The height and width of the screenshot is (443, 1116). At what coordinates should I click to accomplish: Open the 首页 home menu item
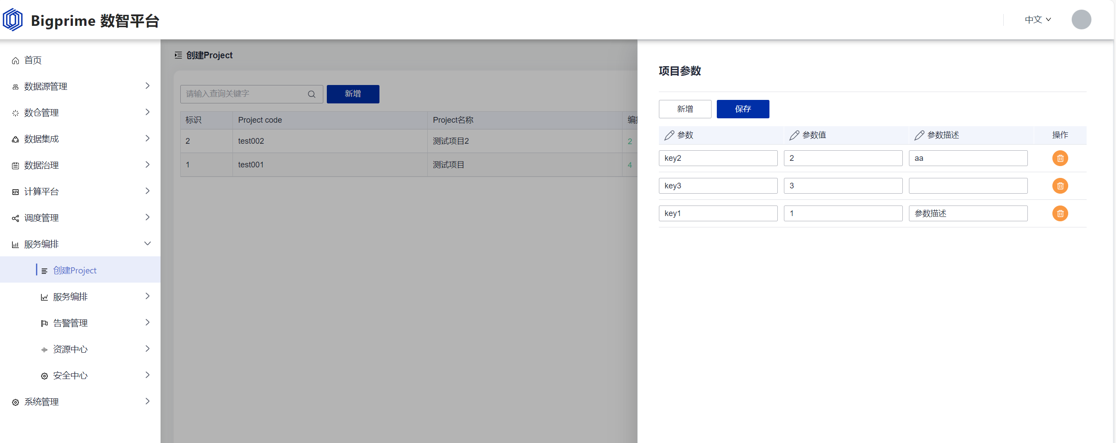[80, 60]
